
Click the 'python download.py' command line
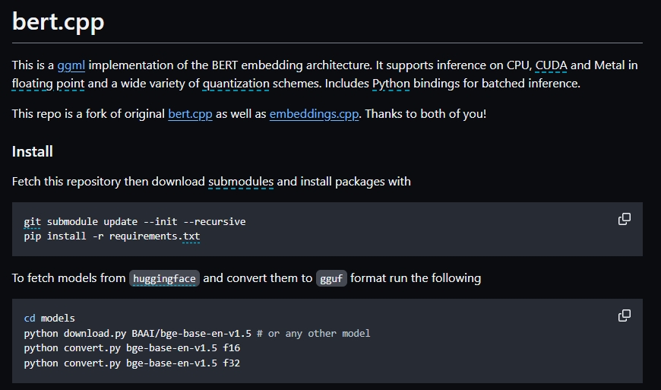click(197, 333)
